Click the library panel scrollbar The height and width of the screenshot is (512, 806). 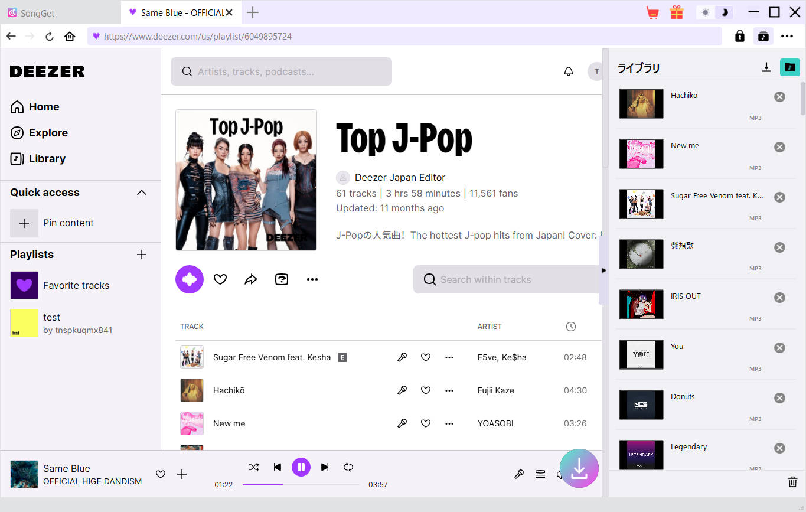(x=803, y=98)
